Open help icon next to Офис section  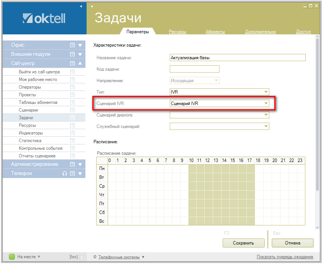72,45
